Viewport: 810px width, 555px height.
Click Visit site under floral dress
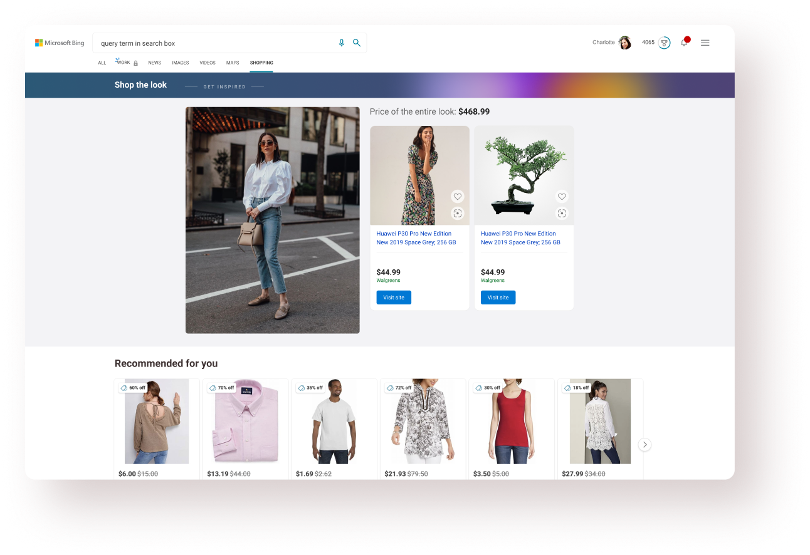(394, 298)
